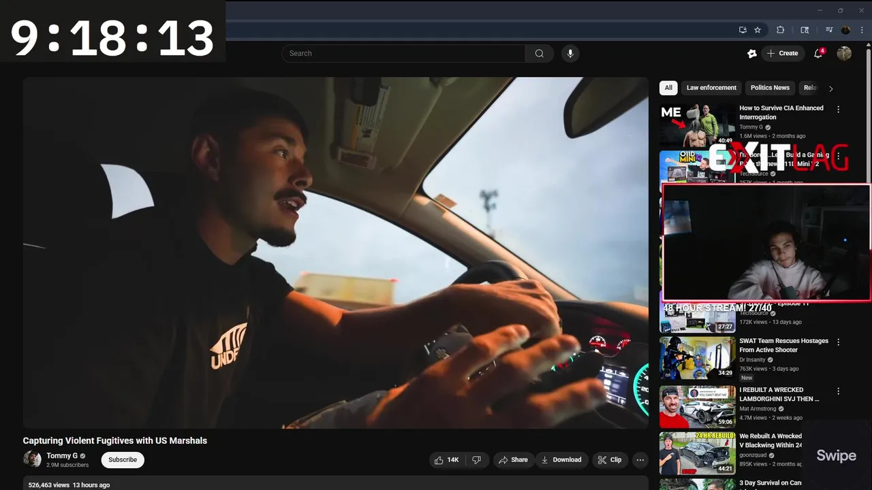Select the Law enforcement chip
The height and width of the screenshot is (490, 872).
tap(711, 88)
